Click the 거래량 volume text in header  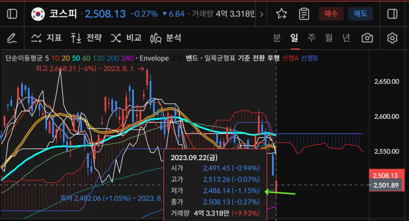coord(223,14)
